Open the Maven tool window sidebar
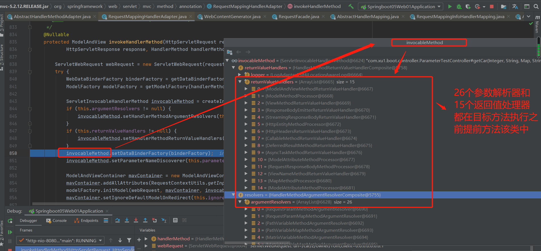Image resolution: width=541 pixels, height=251 pixels. point(537,25)
